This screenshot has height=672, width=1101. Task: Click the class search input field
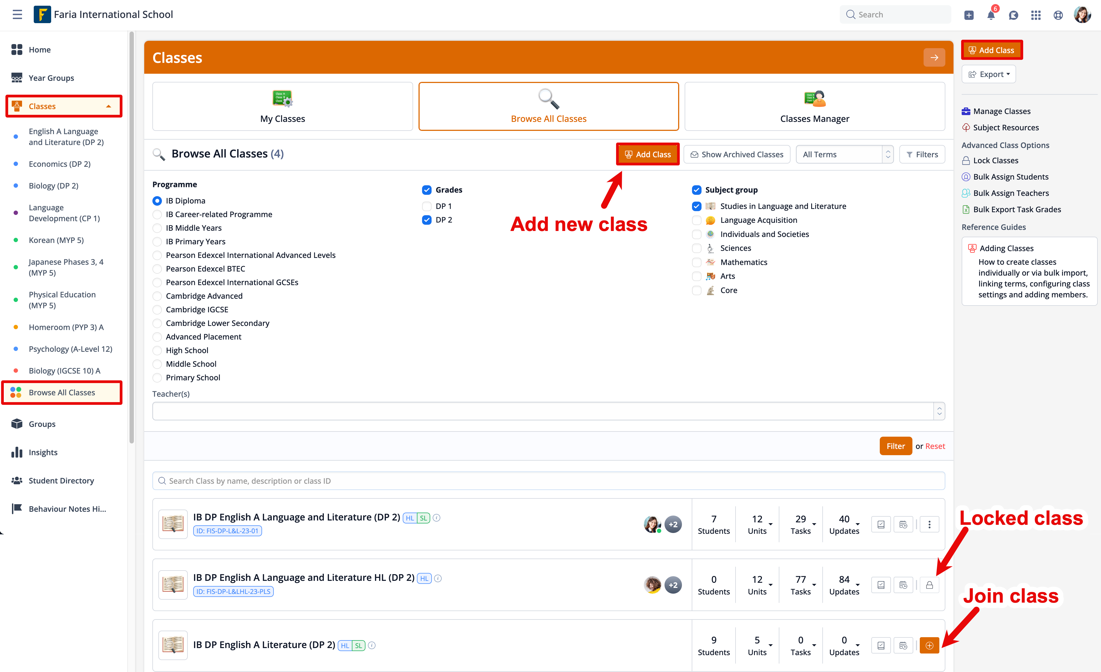pyautogui.click(x=548, y=481)
